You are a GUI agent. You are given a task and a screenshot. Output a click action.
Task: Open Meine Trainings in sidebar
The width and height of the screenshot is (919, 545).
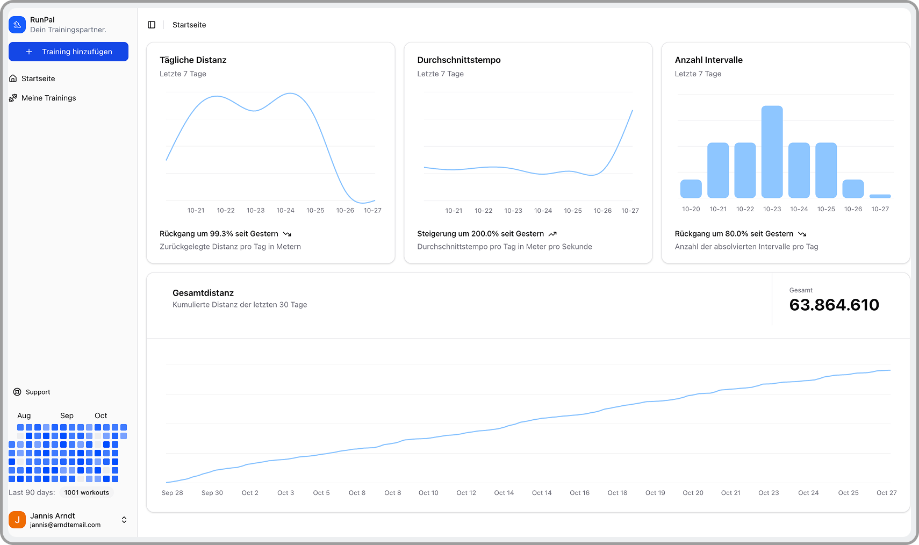[49, 98]
